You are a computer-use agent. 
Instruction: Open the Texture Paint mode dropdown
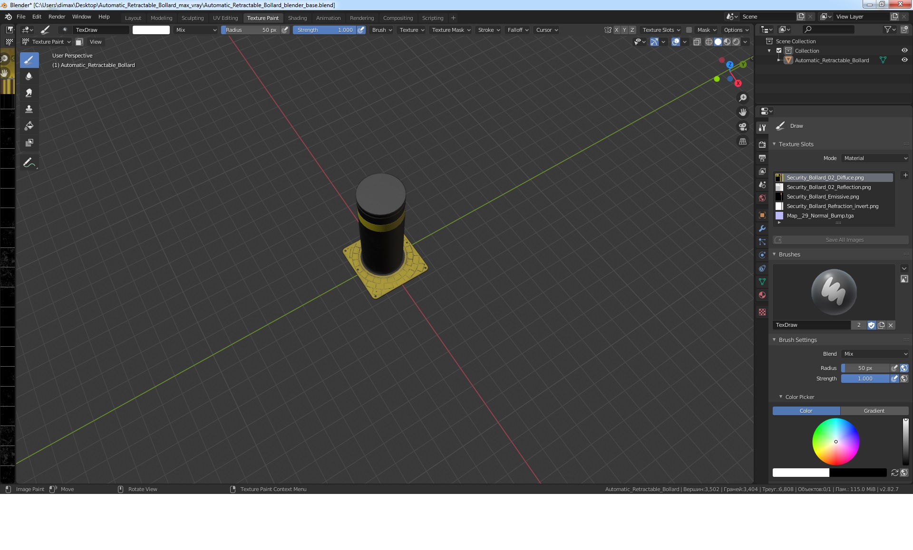(x=47, y=42)
